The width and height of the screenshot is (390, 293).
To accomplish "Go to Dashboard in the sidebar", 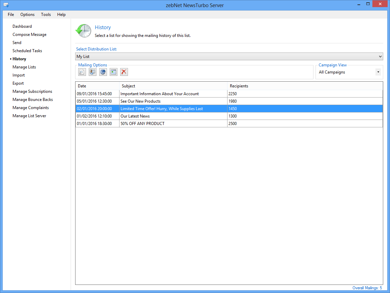I will pyautogui.click(x=22, y=26).
